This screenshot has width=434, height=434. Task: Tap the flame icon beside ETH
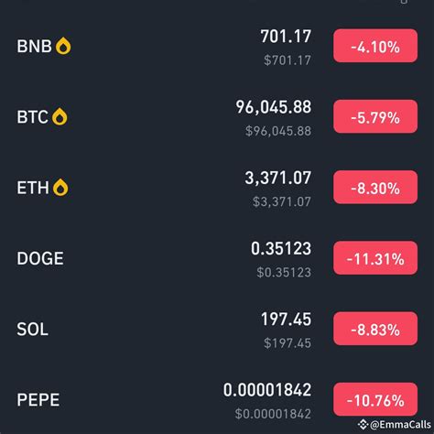pos(60,188)
